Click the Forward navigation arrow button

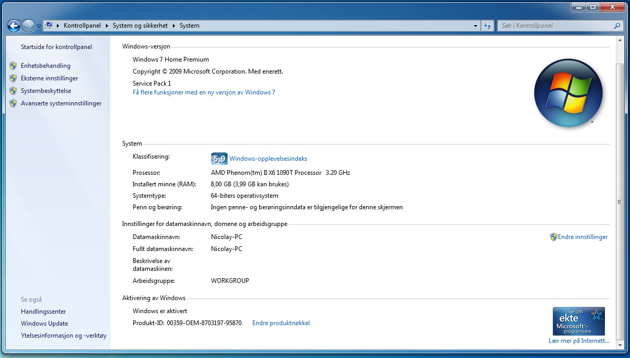pyautogui.click(x=28, y=26)
